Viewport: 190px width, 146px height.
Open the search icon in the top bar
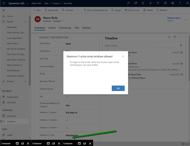pos(128,3)
